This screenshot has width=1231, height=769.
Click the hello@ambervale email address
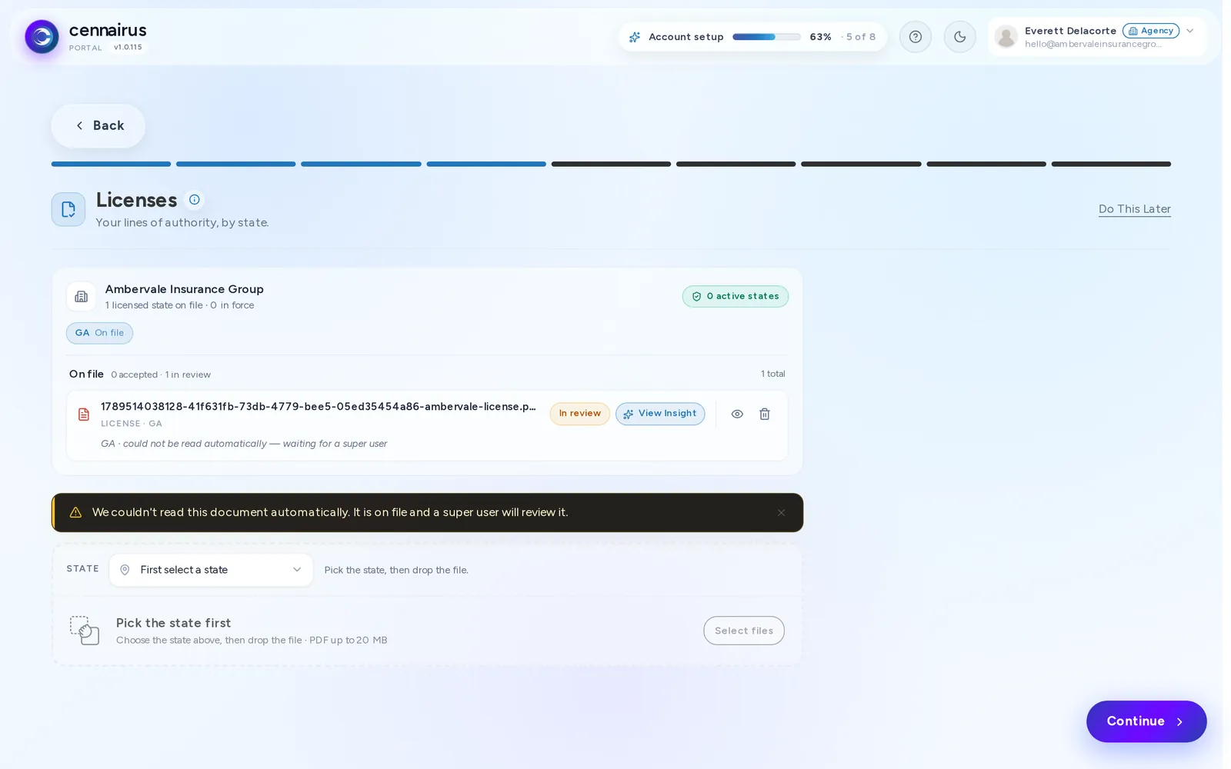(1093, 45)
